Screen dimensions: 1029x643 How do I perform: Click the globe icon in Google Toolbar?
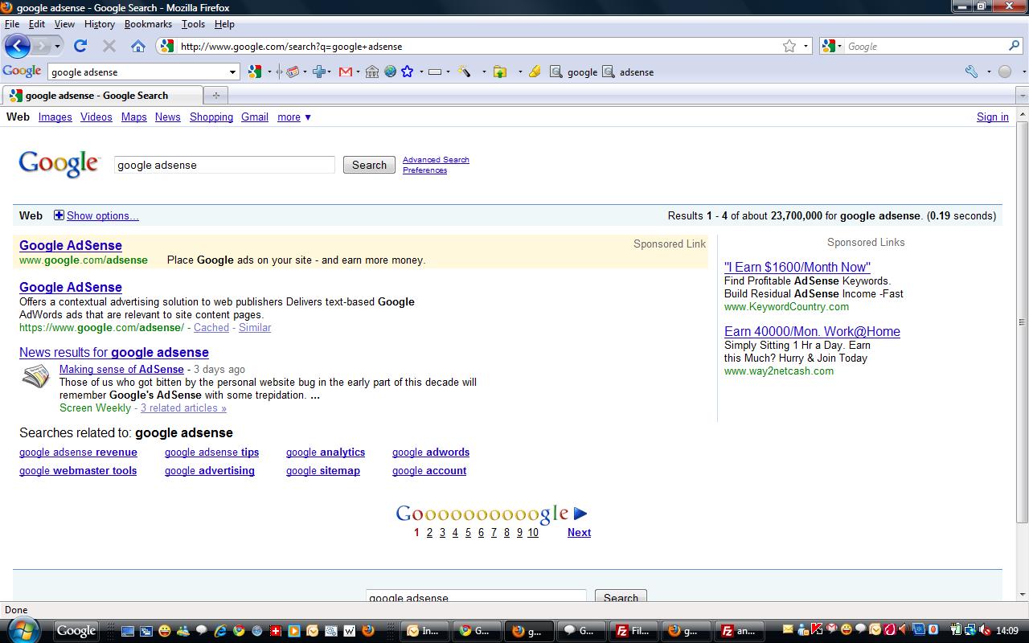390,72
